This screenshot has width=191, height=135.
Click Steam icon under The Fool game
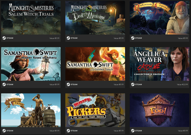pos(133,131)
